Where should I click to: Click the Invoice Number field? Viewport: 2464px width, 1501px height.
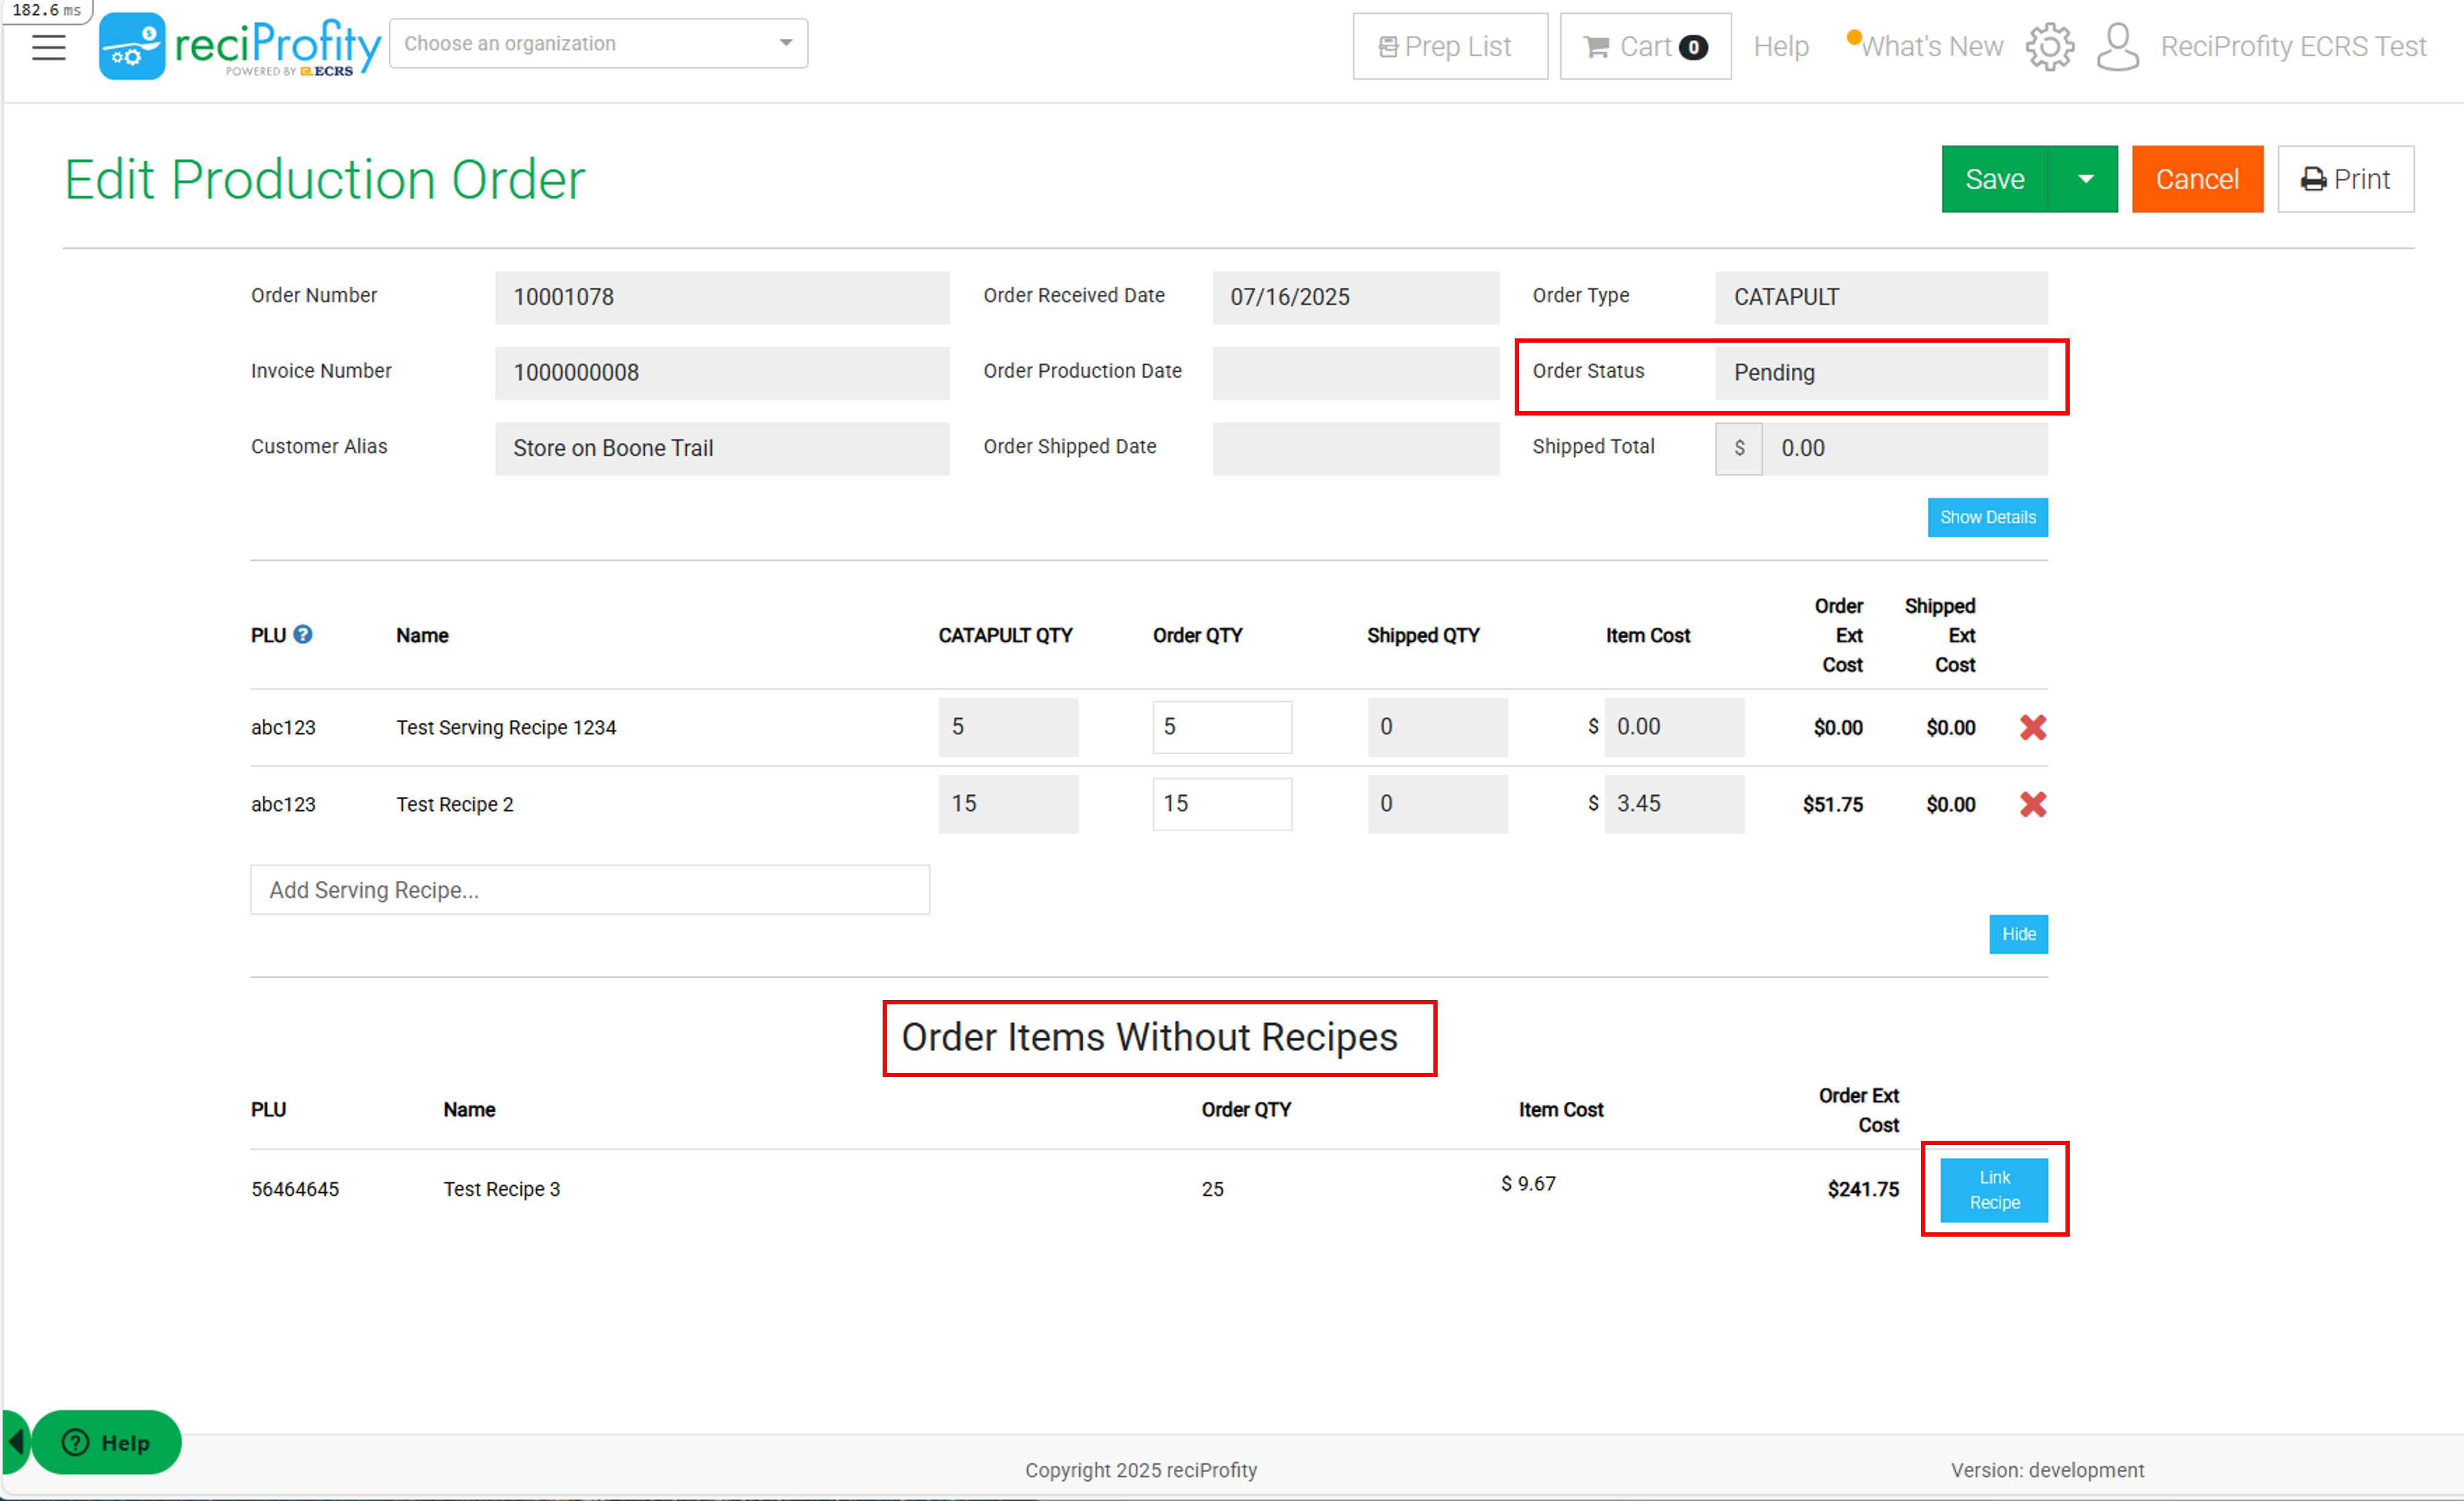(722, 373)
